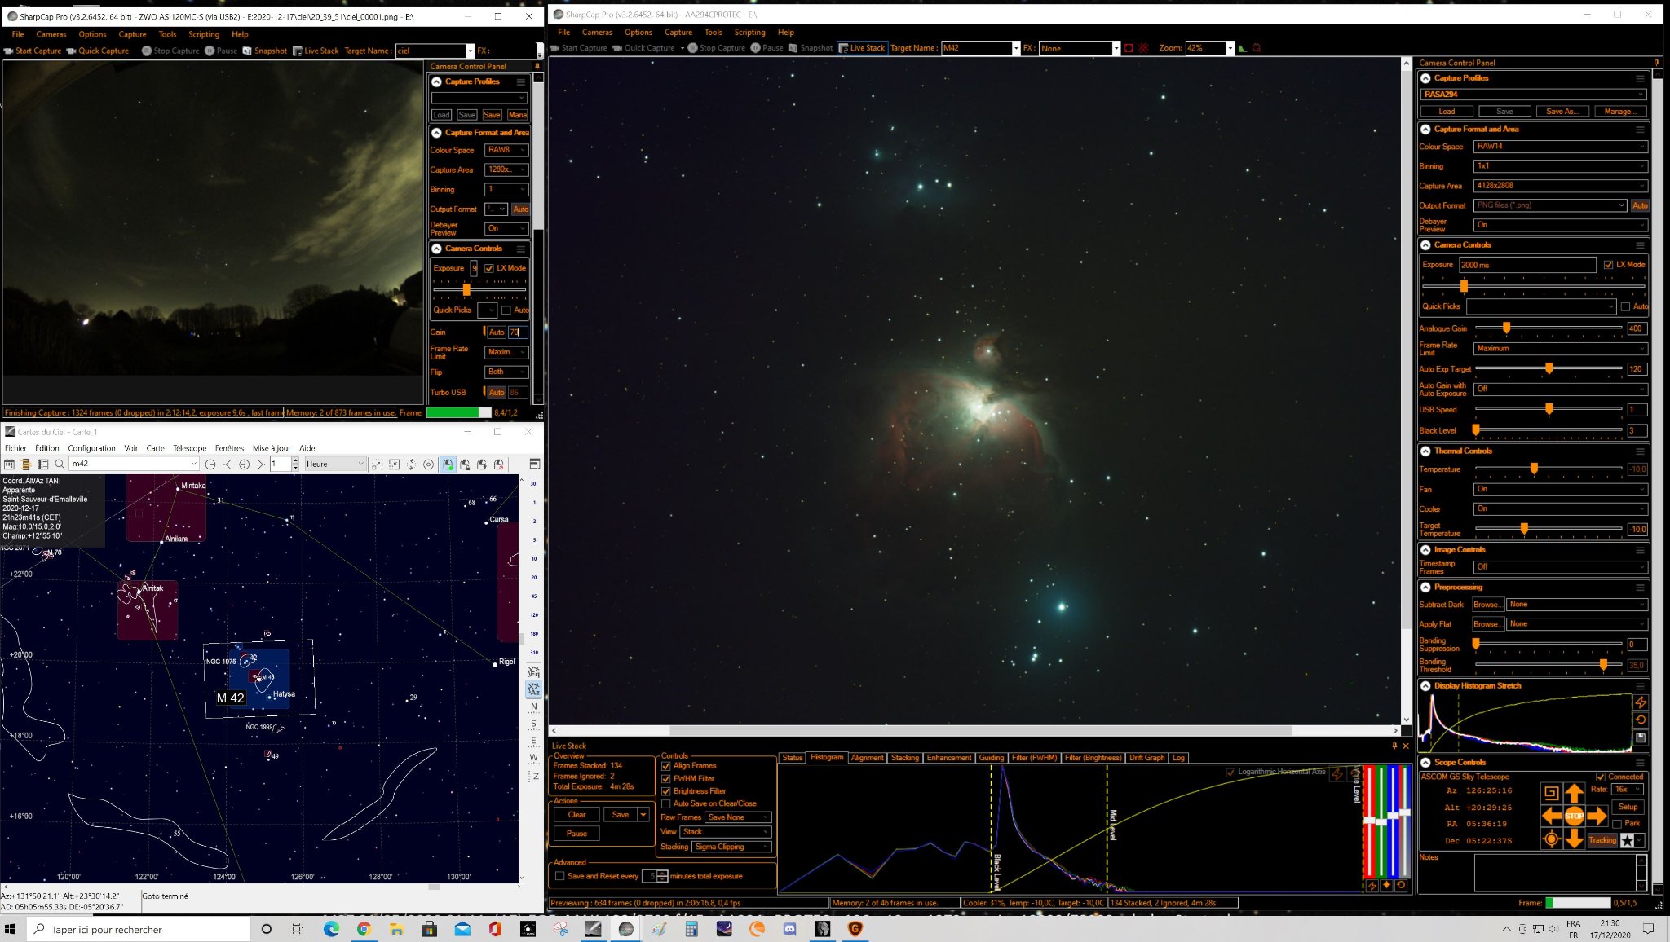This screenshot has height=942, width=1670.
Task: Click the telescope abort slew icon in Cartes du Ciel
Action: pyautogui.click(x=499, y=464)
